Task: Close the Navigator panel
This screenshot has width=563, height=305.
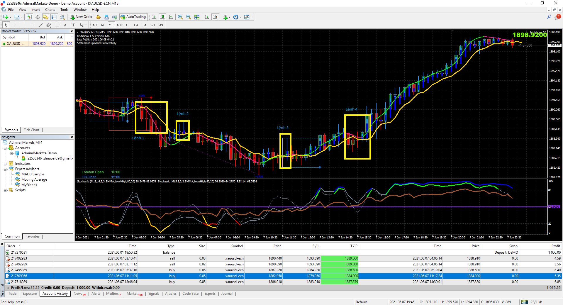Action: tap(72, 137)
